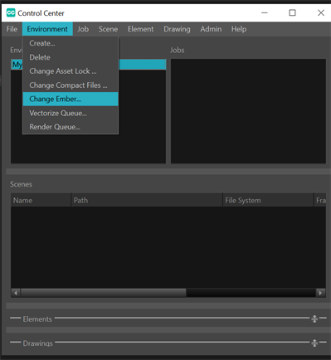This screenshot has width=331, height=360.
Task: Open the File menu
Action: pyautogui.click(x=12, y=29)
